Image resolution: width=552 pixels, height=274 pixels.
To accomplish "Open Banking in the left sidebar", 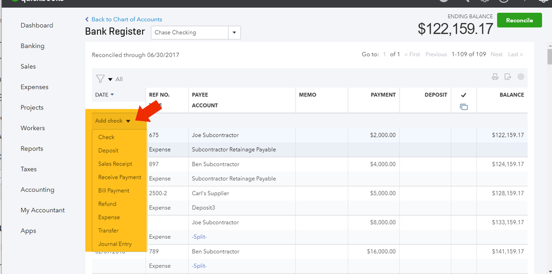I will [33, 46].
